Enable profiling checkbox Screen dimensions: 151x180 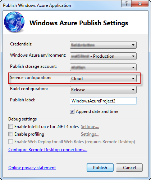click(x=10, y=134)
